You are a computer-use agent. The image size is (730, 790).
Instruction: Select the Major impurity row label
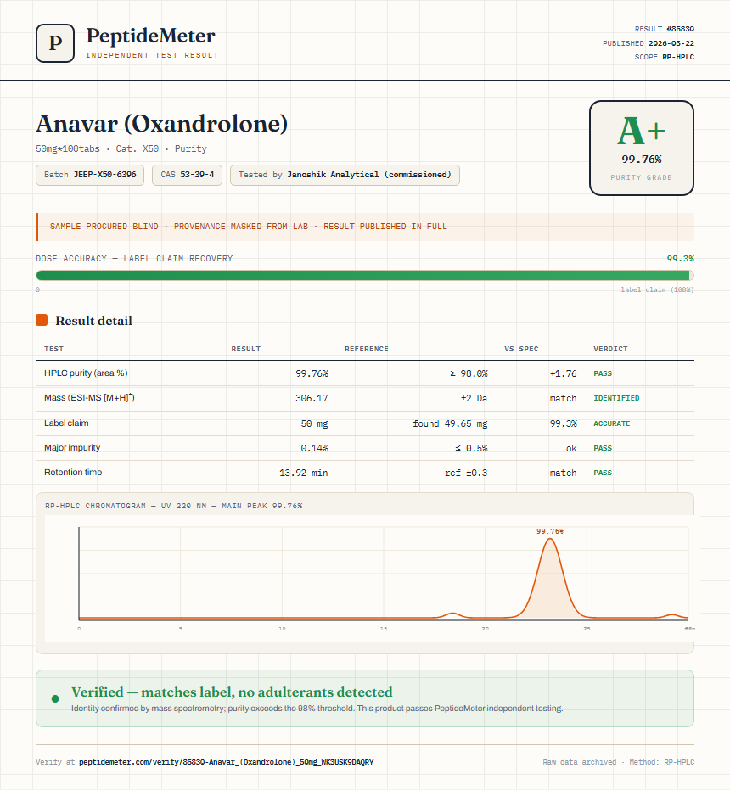coord(72,447)
